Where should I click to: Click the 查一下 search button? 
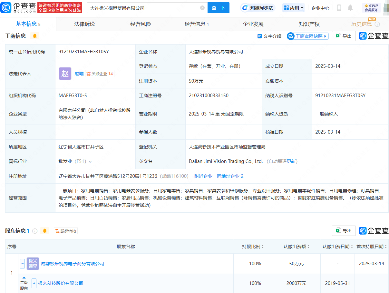click(x=218, y=8)
